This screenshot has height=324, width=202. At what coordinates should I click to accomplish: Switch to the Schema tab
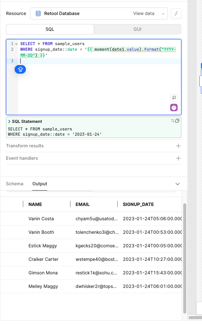click(15, 184)
